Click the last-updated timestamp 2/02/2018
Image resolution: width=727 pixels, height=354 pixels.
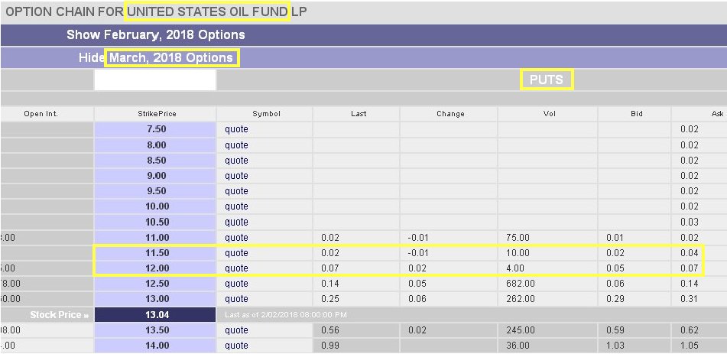(286, 315)
